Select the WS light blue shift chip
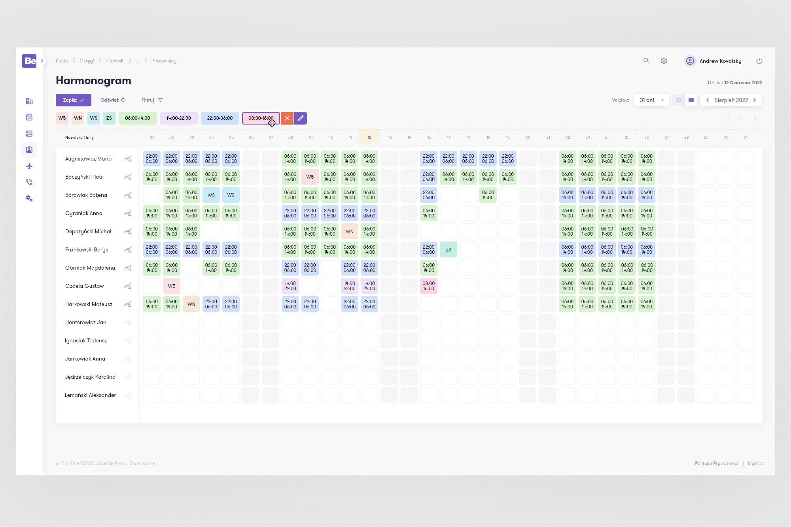791x527 pixels. (94, 118)
